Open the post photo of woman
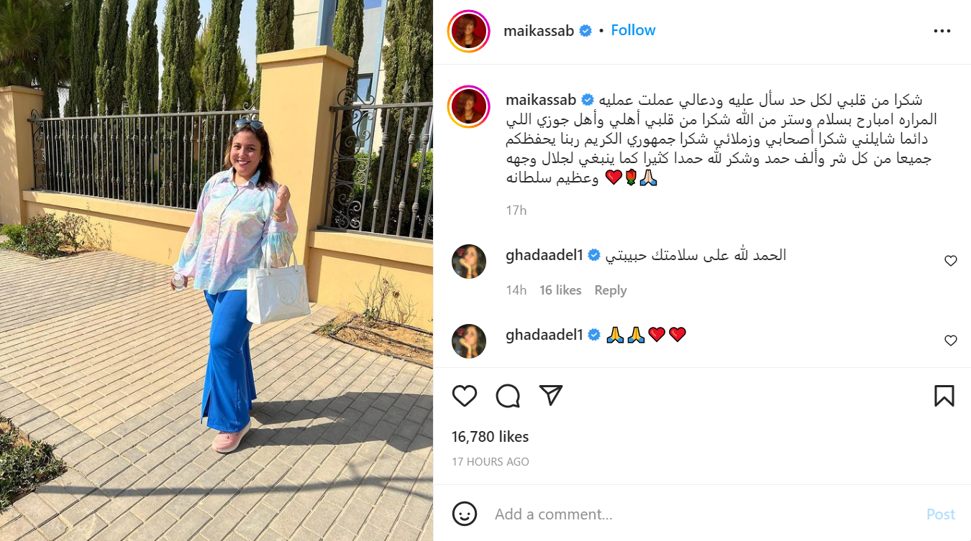This screenshot has height=541, width=971. click(x=216, y=270)
